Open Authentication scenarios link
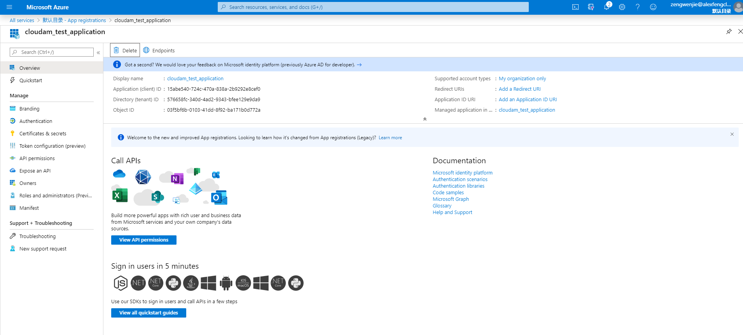This screenshot has height=335, width=743. point(460,180)
